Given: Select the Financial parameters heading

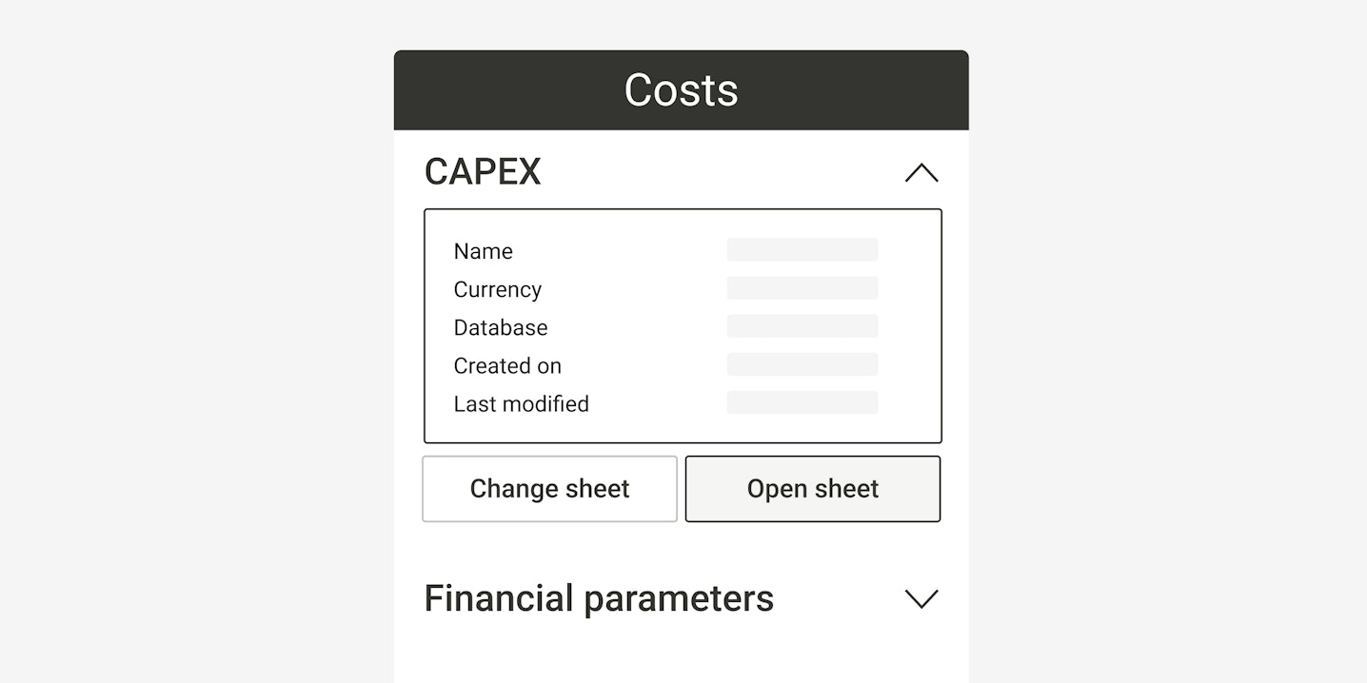Looking at the screenshot, I should click(598, 598).
